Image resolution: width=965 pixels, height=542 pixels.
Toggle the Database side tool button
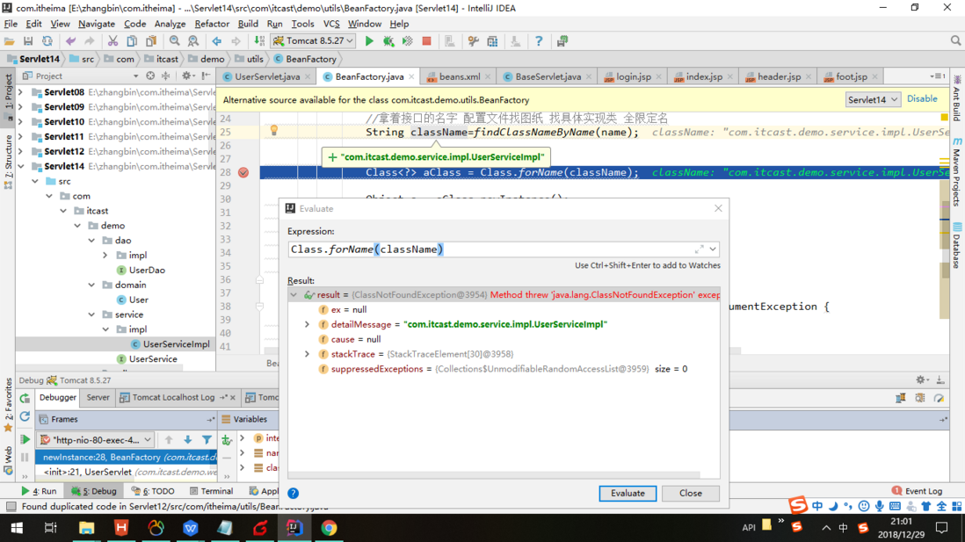(x=957, y=245)
